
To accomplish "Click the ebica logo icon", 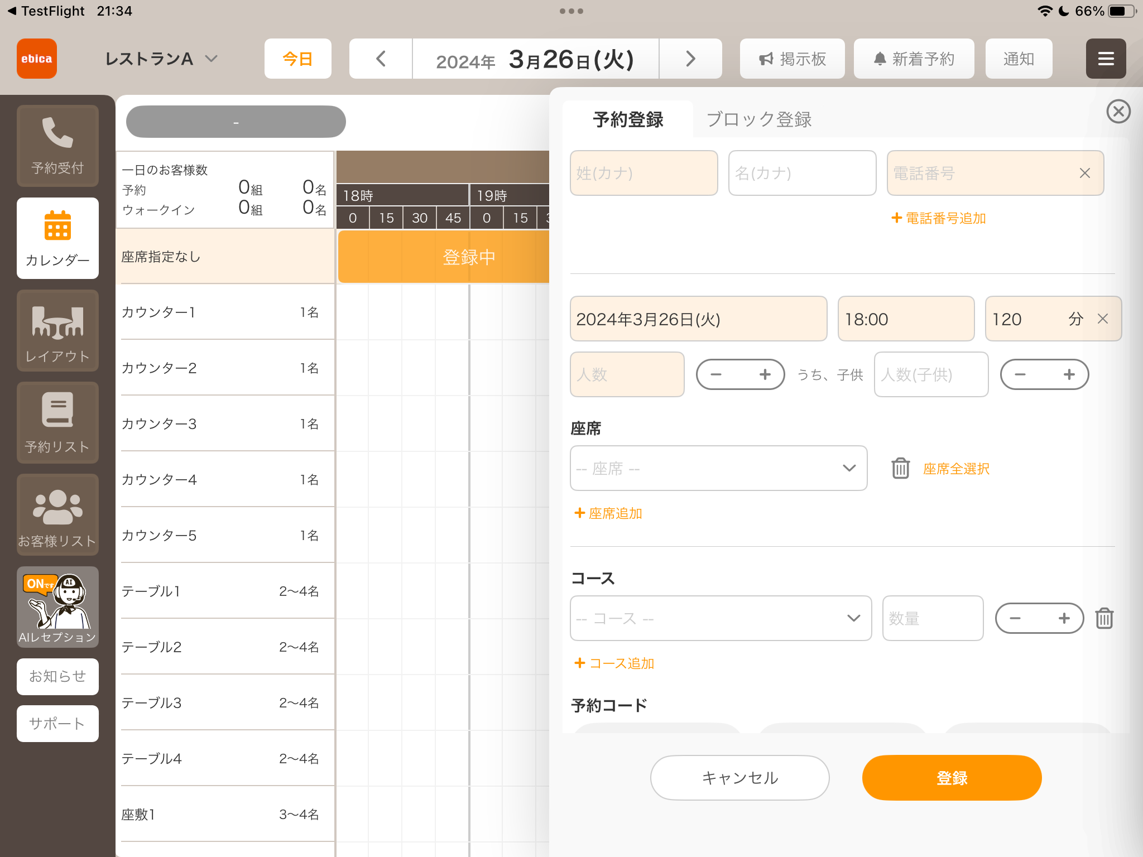I will (x=37, y=59).
